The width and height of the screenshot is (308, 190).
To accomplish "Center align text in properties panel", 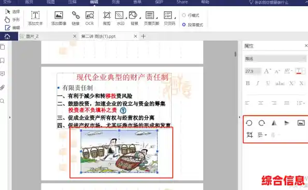I will pos(261,103).
